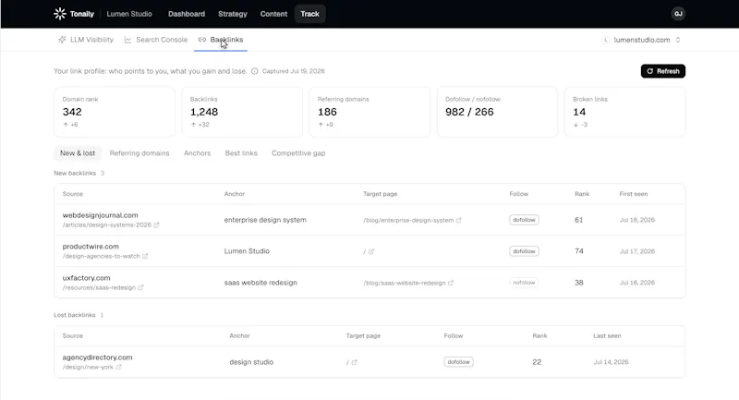Switch to Best links tab
This screenshot has width=739, height=400.
pos(241,153)
